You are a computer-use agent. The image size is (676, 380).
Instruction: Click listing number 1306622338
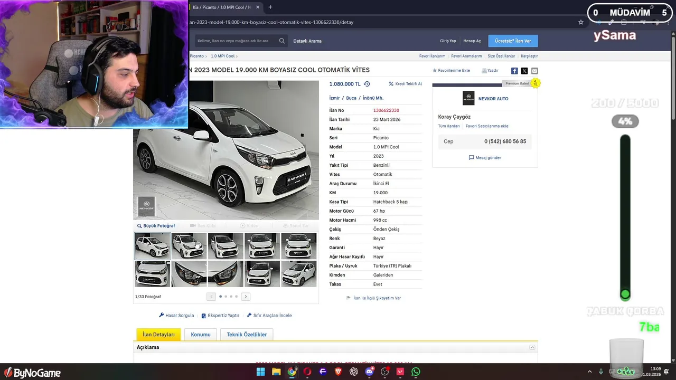click(x=386, y=110)
